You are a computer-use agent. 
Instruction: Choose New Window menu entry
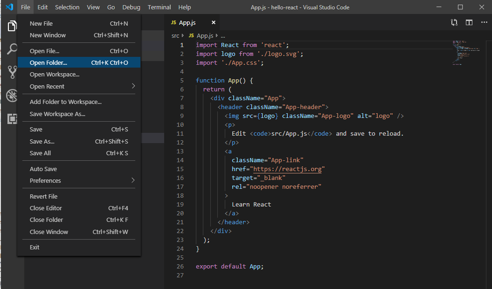(79, 35)
